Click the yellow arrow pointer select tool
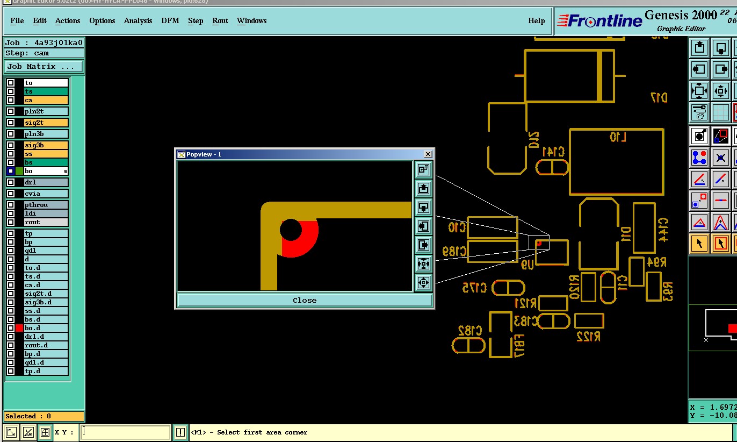Image resolution: width=737 pixels, height=442 pixels. click(x=699, y=244)
